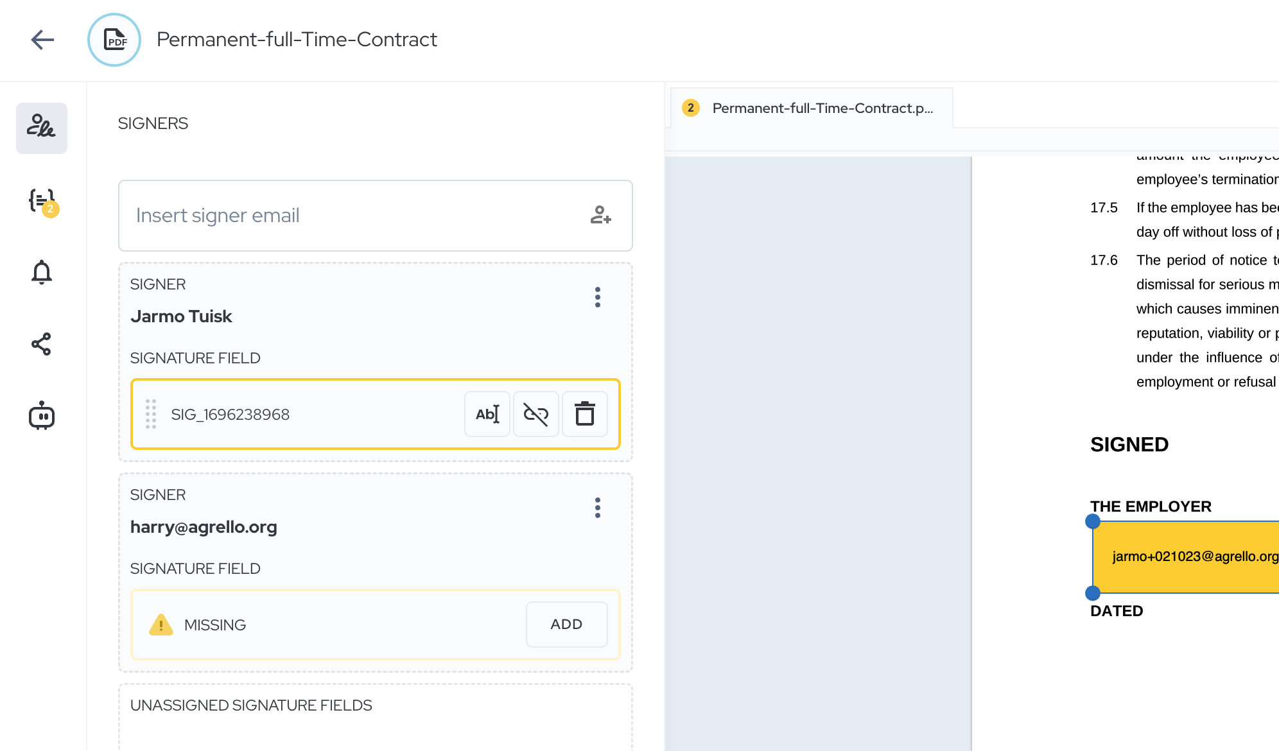The width and height of the screenshot is (1279, 751).
Task: Open the notifications bell icon
Action: [x=42, y=272]
